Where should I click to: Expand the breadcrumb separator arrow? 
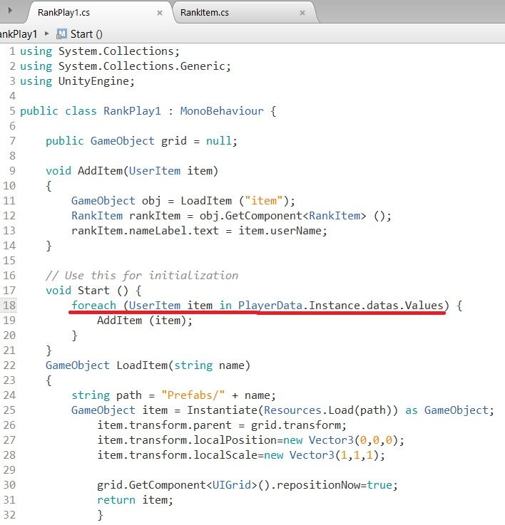pyautogui.click(x=47, y=33)
